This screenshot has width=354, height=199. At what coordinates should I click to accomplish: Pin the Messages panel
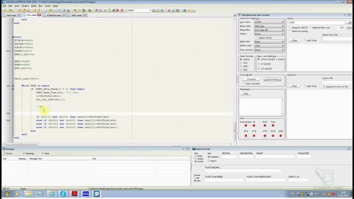[183, 149]
